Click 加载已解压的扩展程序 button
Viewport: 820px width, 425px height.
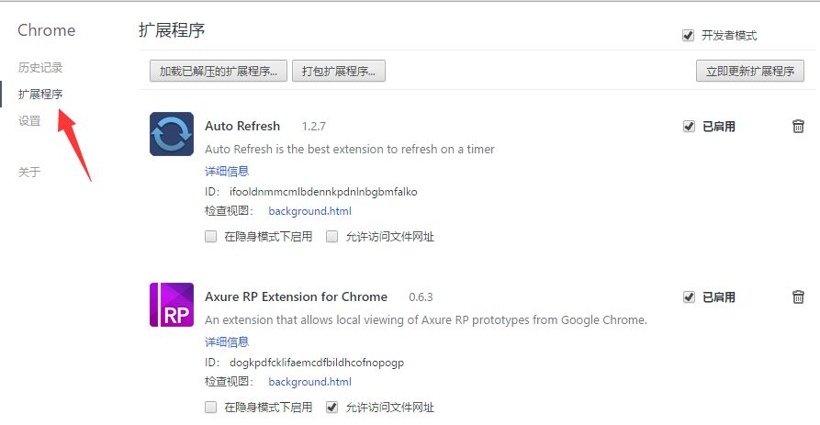pyautogui.click(x=219, y=71)
